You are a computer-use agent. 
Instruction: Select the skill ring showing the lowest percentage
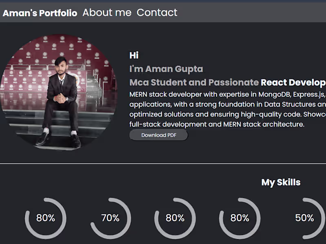point(304,218)
